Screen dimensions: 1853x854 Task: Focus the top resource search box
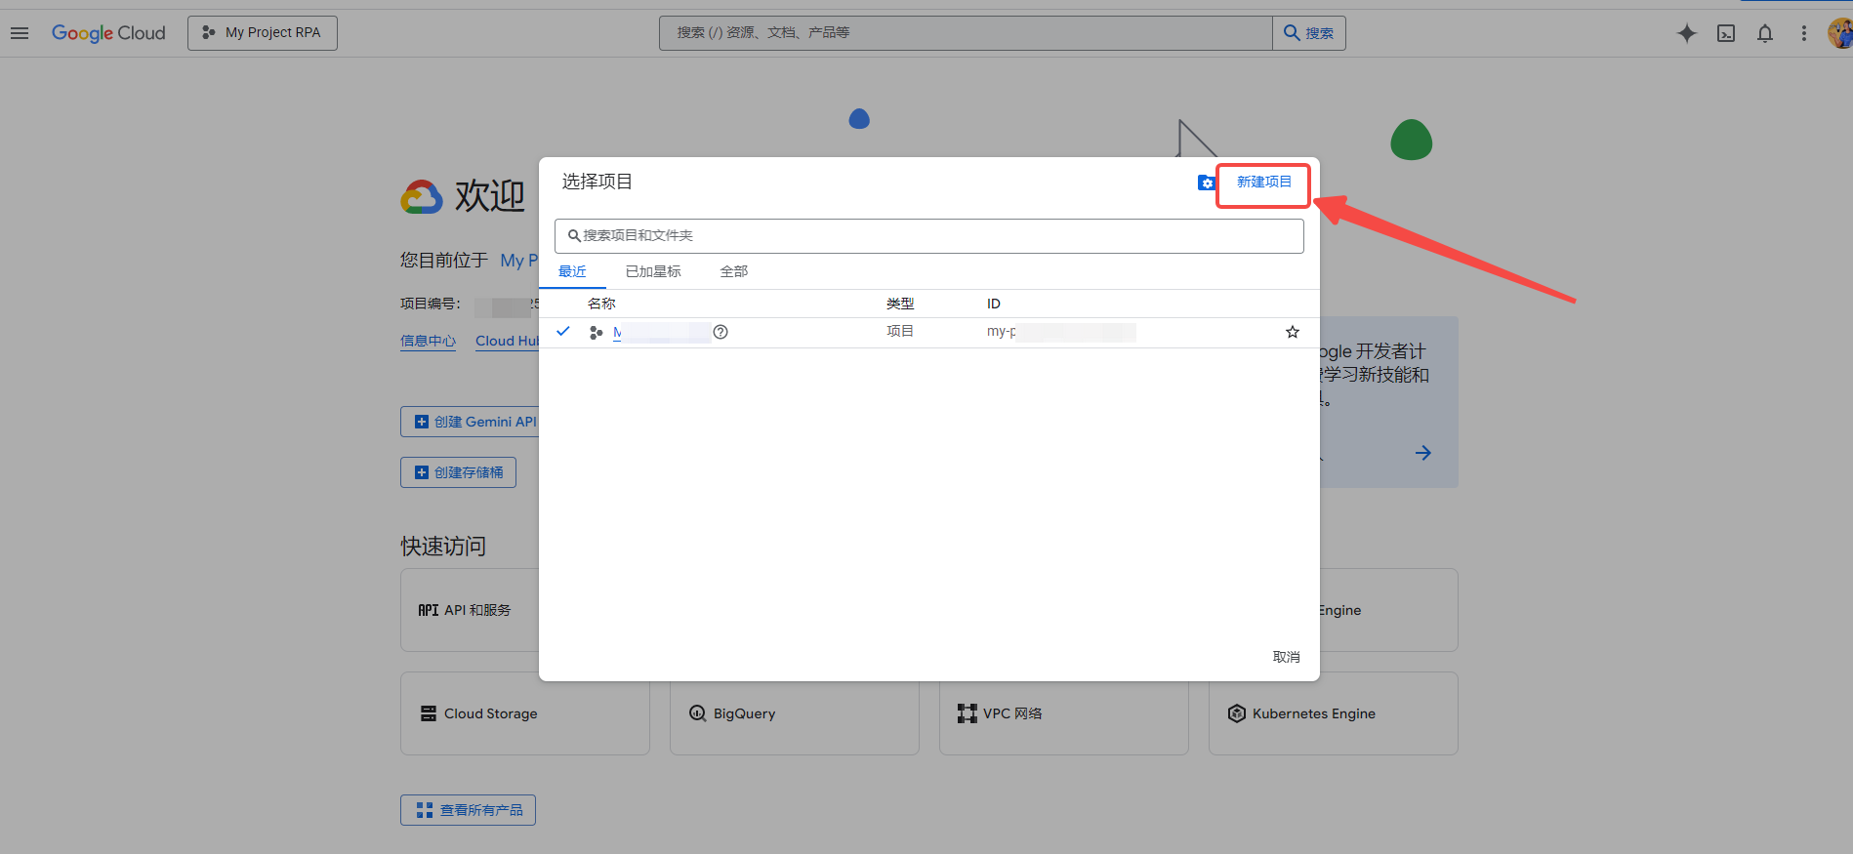click(966, 33)
